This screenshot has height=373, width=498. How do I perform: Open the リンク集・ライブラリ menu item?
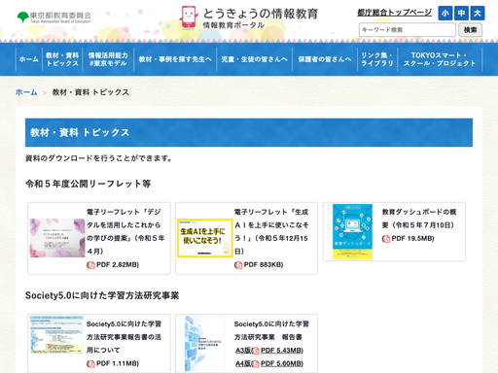(x=377, y=59)
